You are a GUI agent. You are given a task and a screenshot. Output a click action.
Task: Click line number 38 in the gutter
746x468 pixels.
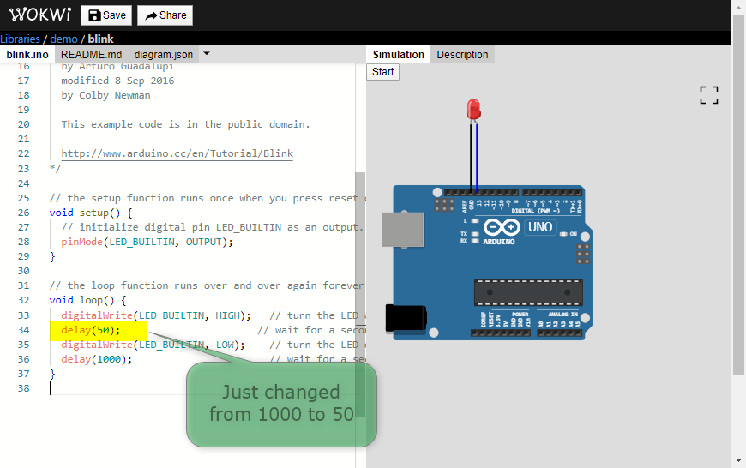[x=23, y=388]
